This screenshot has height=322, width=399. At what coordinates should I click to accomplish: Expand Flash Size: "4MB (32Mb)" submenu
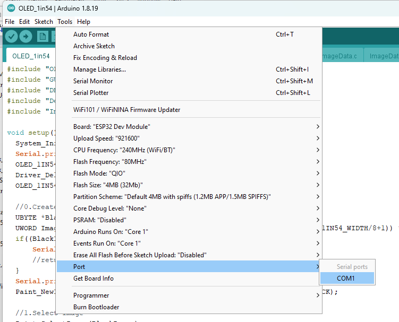pos(189,185)
